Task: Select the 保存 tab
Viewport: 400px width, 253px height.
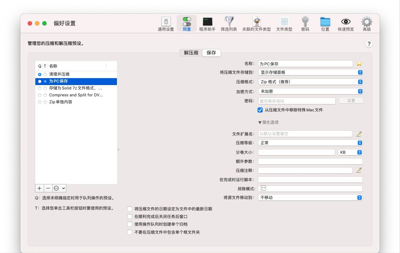Action: tap(211, 53)
